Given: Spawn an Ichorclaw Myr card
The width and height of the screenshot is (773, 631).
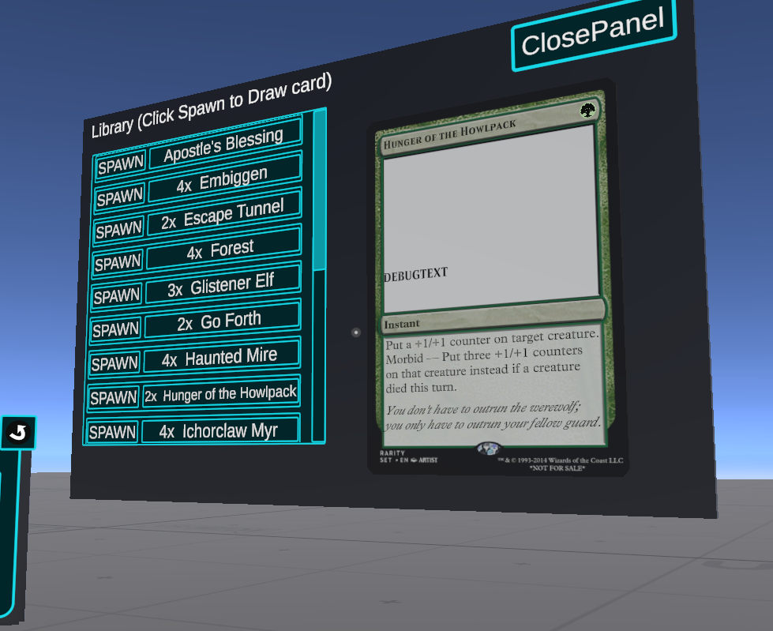Looking at the screenshot, I should (x=112, y=432).
